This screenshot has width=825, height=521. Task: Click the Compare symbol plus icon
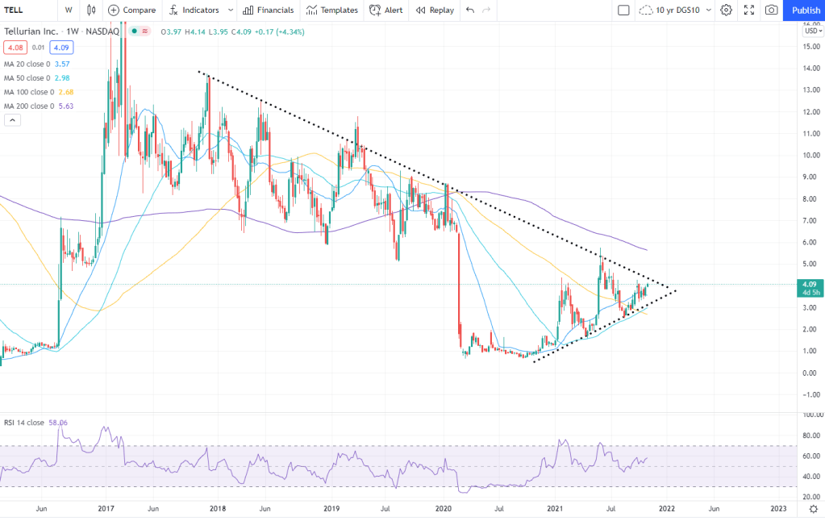pyautogui.click(x=114, y=10)
